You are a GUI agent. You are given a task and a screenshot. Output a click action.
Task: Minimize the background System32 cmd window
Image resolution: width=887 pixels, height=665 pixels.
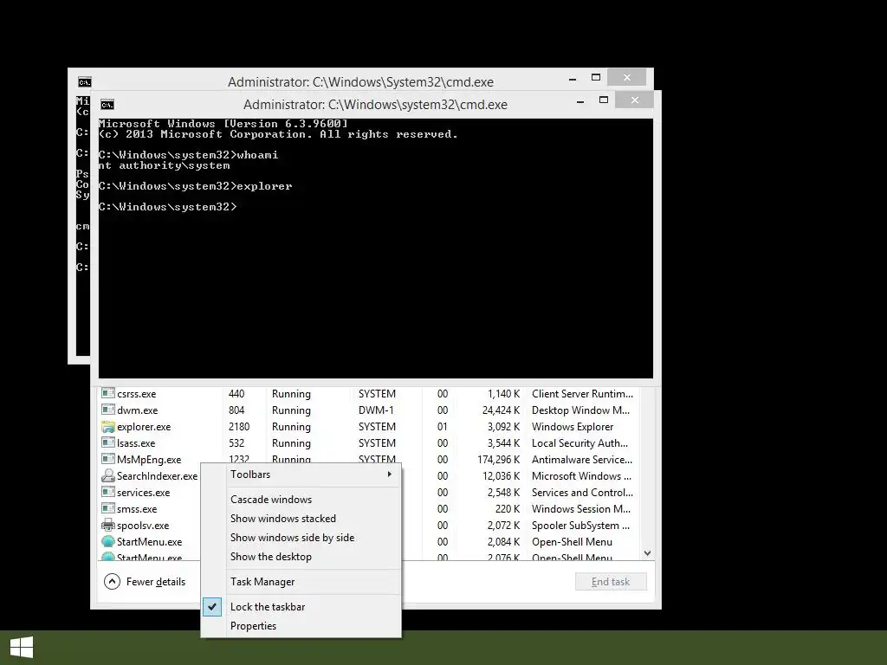tap(573, 78)
